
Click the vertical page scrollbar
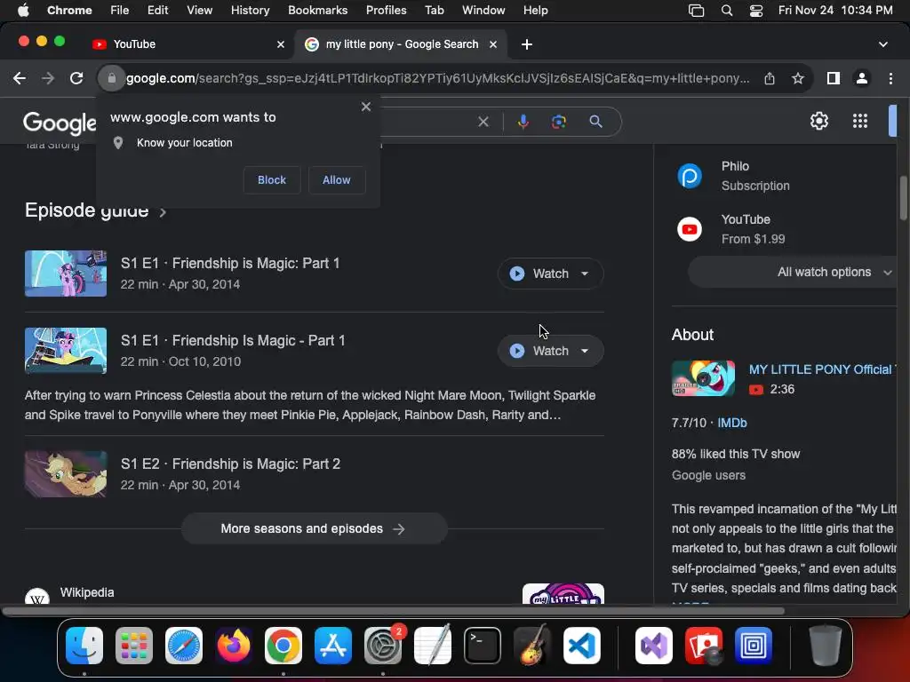point(903,198)
